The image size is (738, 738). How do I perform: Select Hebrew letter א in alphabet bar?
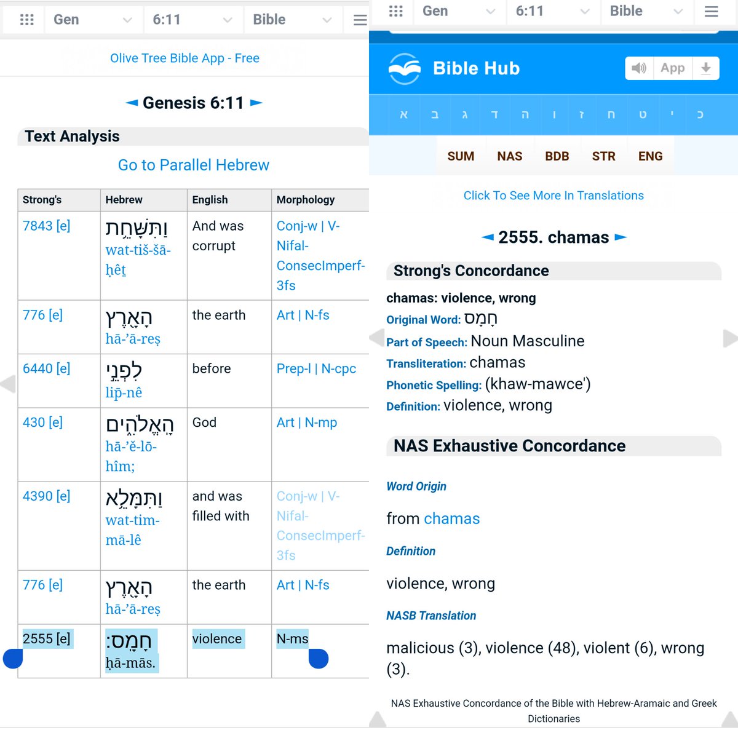point(404,115)
